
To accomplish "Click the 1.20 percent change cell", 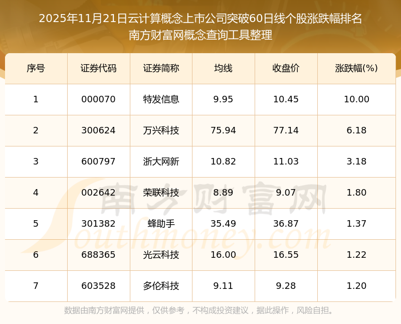I will [x=356, y=286].
